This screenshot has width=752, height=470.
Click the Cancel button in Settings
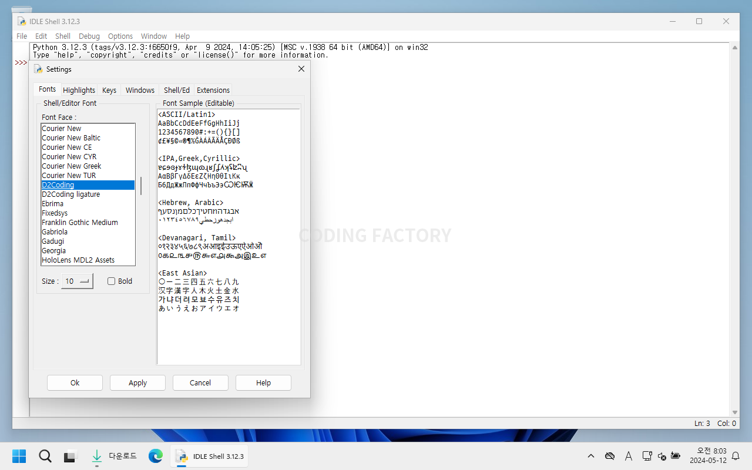click(200, 382)
